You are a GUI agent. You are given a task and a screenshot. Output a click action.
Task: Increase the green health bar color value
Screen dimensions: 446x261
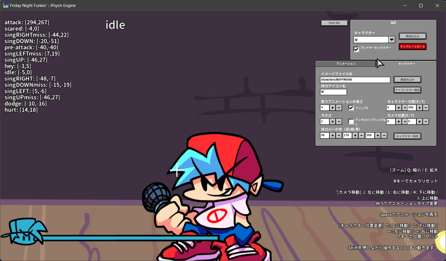click(355, 135)
